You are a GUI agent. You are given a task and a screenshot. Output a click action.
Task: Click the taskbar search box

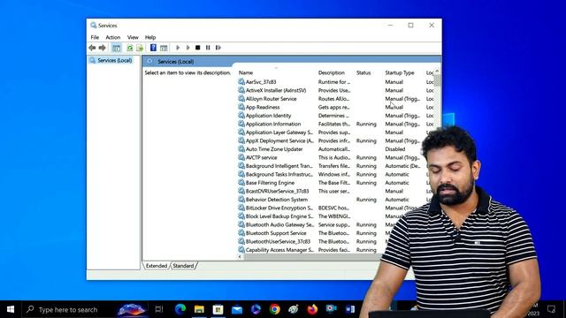85,309
